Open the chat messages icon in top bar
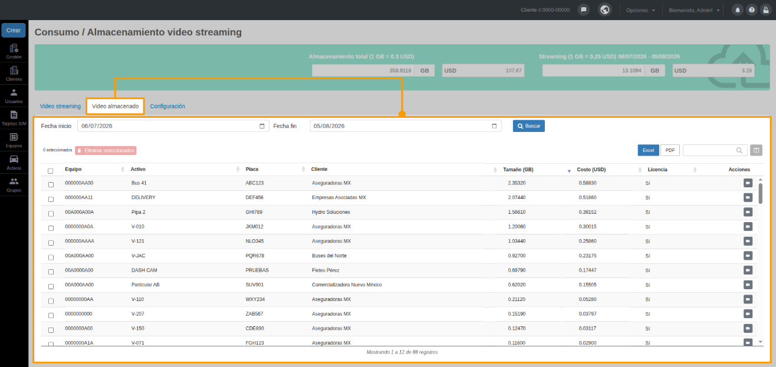This screenshot has width=776, height=367. [x=583, y=10]
